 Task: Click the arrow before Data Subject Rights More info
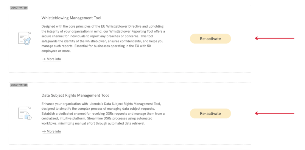click(44, 131)
